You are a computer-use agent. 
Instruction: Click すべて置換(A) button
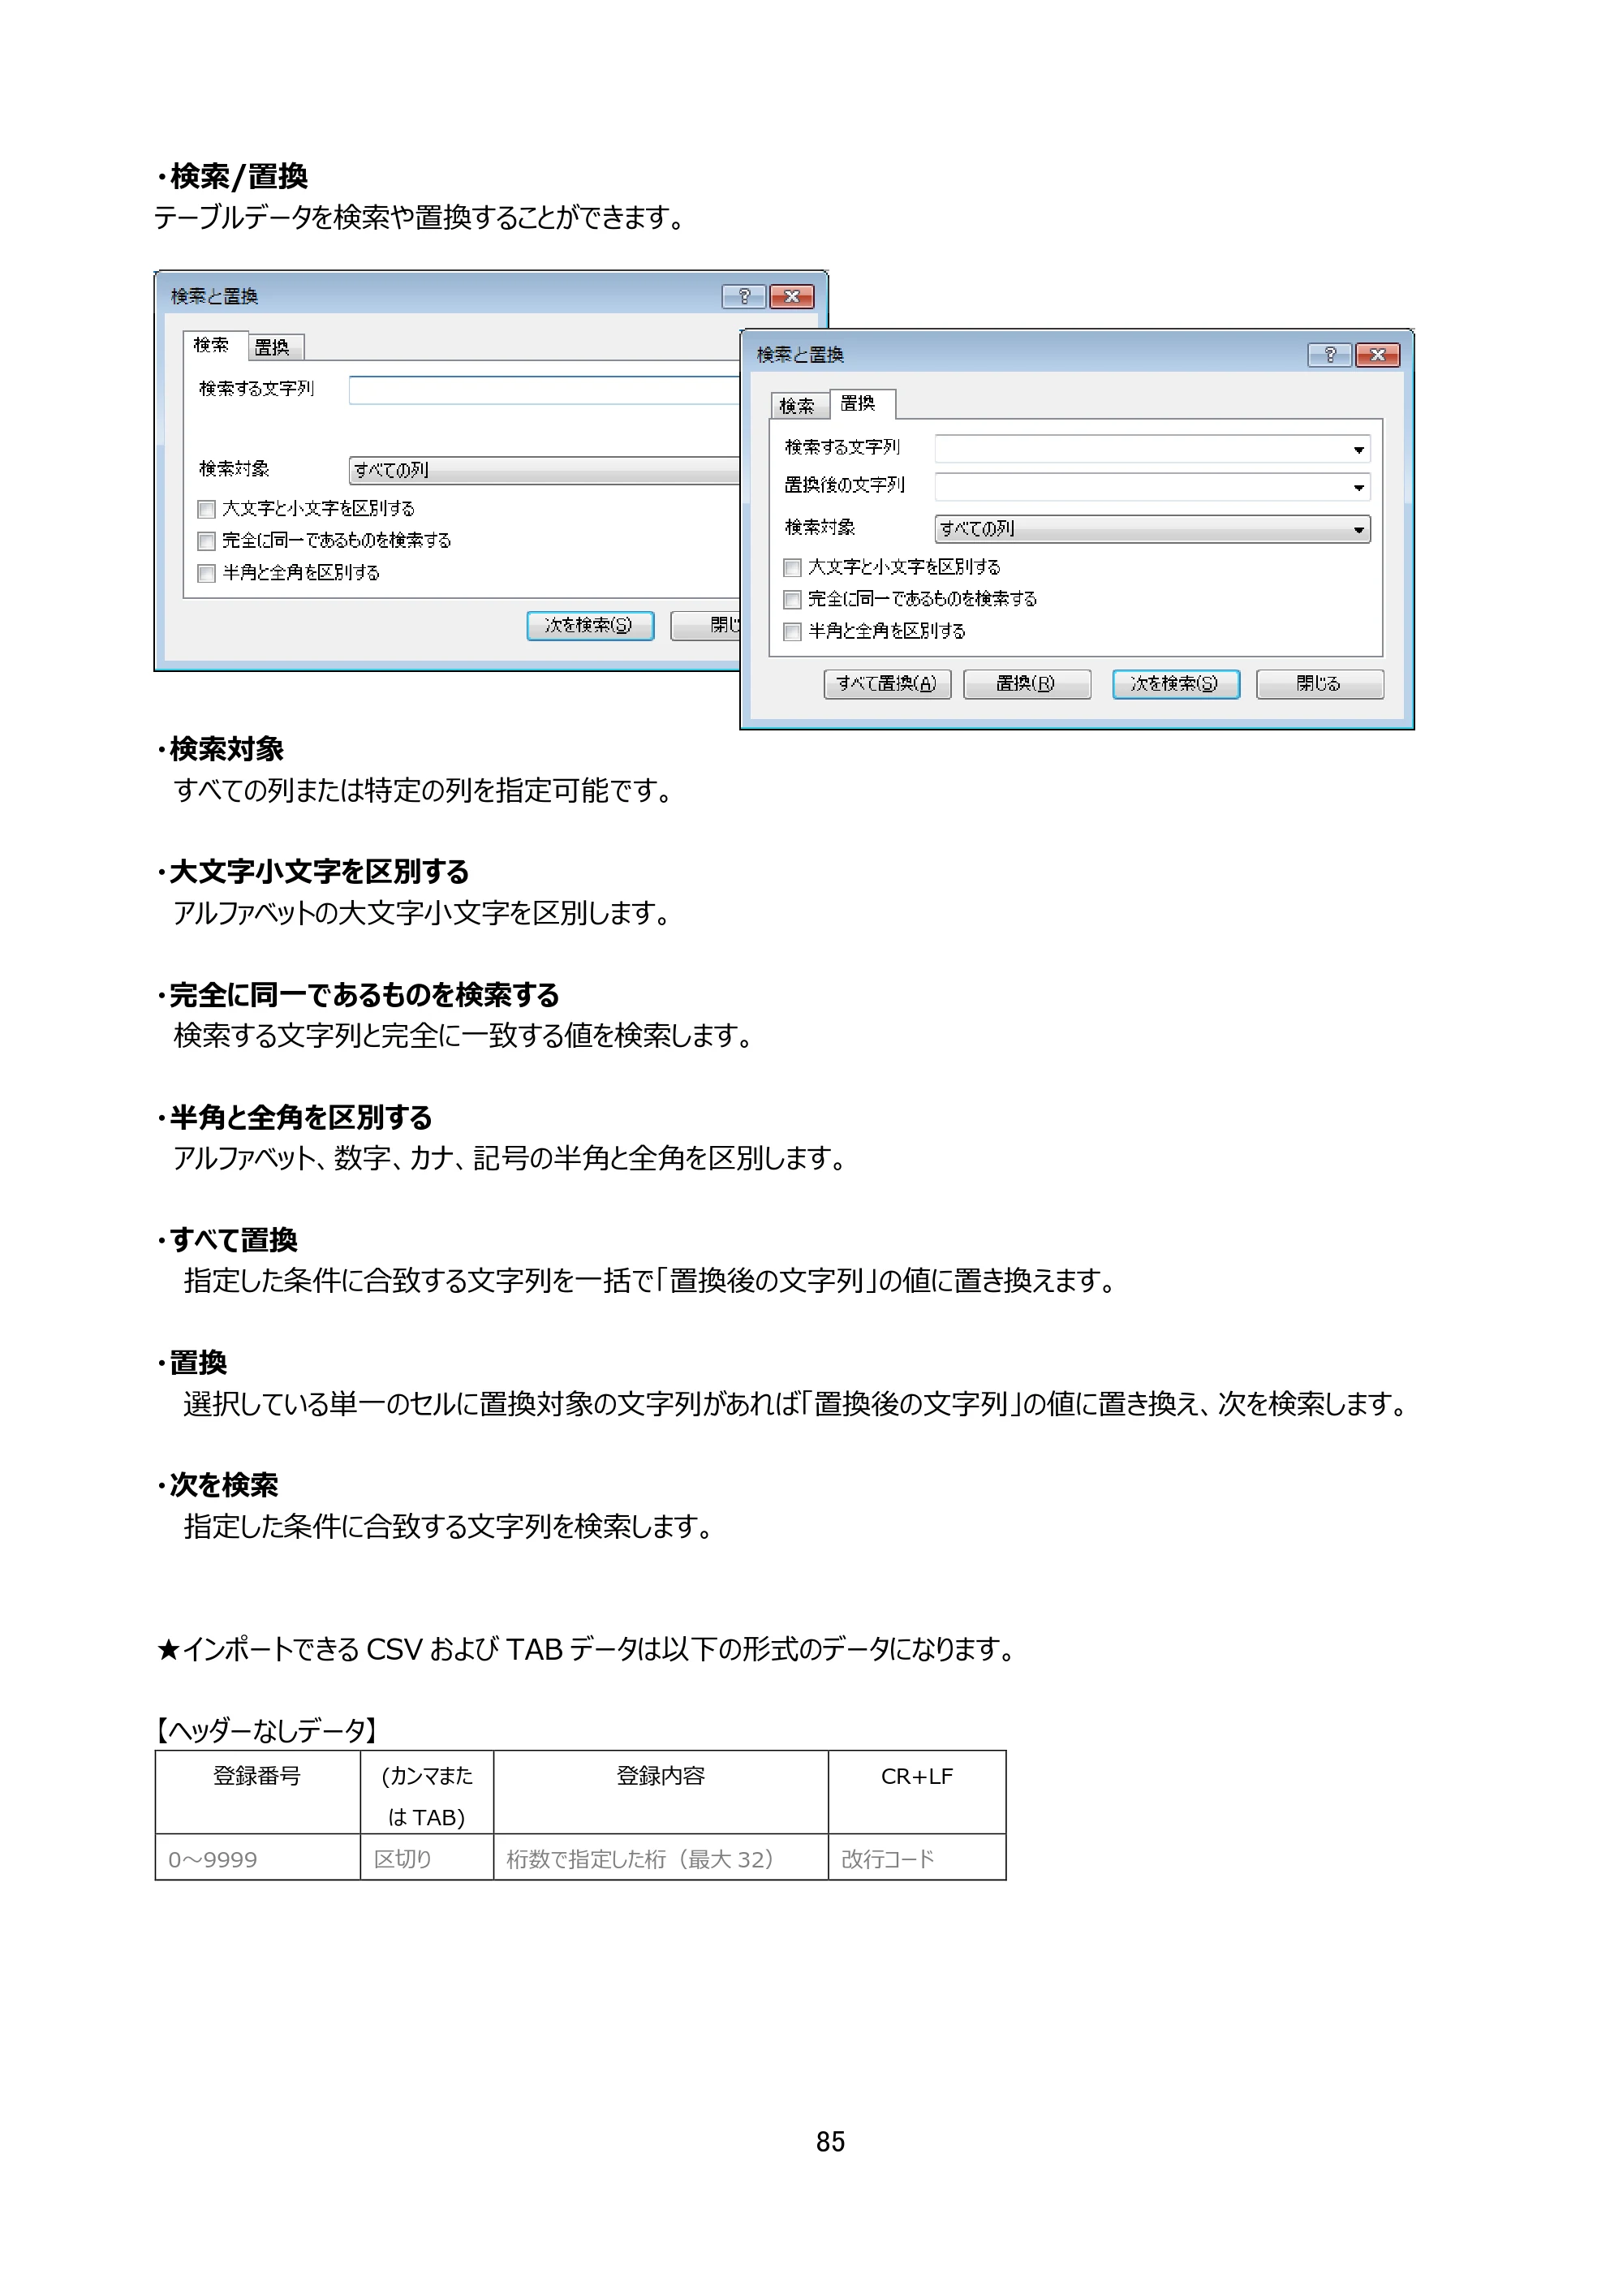click(x=887, y=684)
